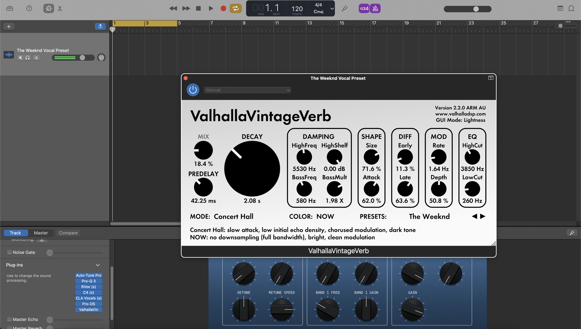This screenshot has width=581, height=329.
Task: Collapse the Plug-ins section chevron
Action: coord(98,265)
